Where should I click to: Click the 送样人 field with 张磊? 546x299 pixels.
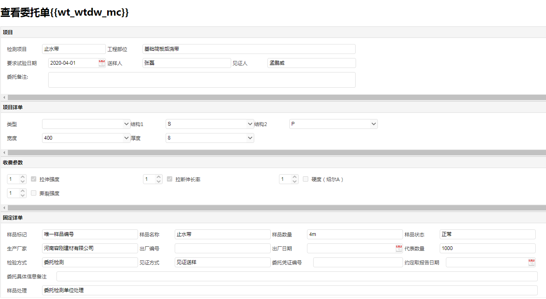coord(187,63)
